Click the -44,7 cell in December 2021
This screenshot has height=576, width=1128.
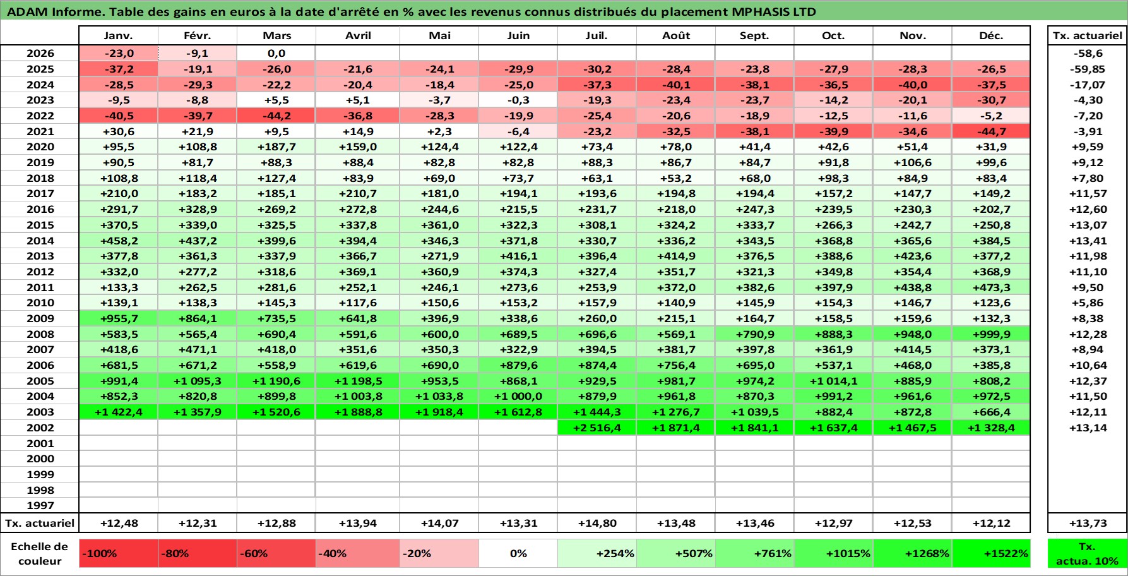click(991, 131)
